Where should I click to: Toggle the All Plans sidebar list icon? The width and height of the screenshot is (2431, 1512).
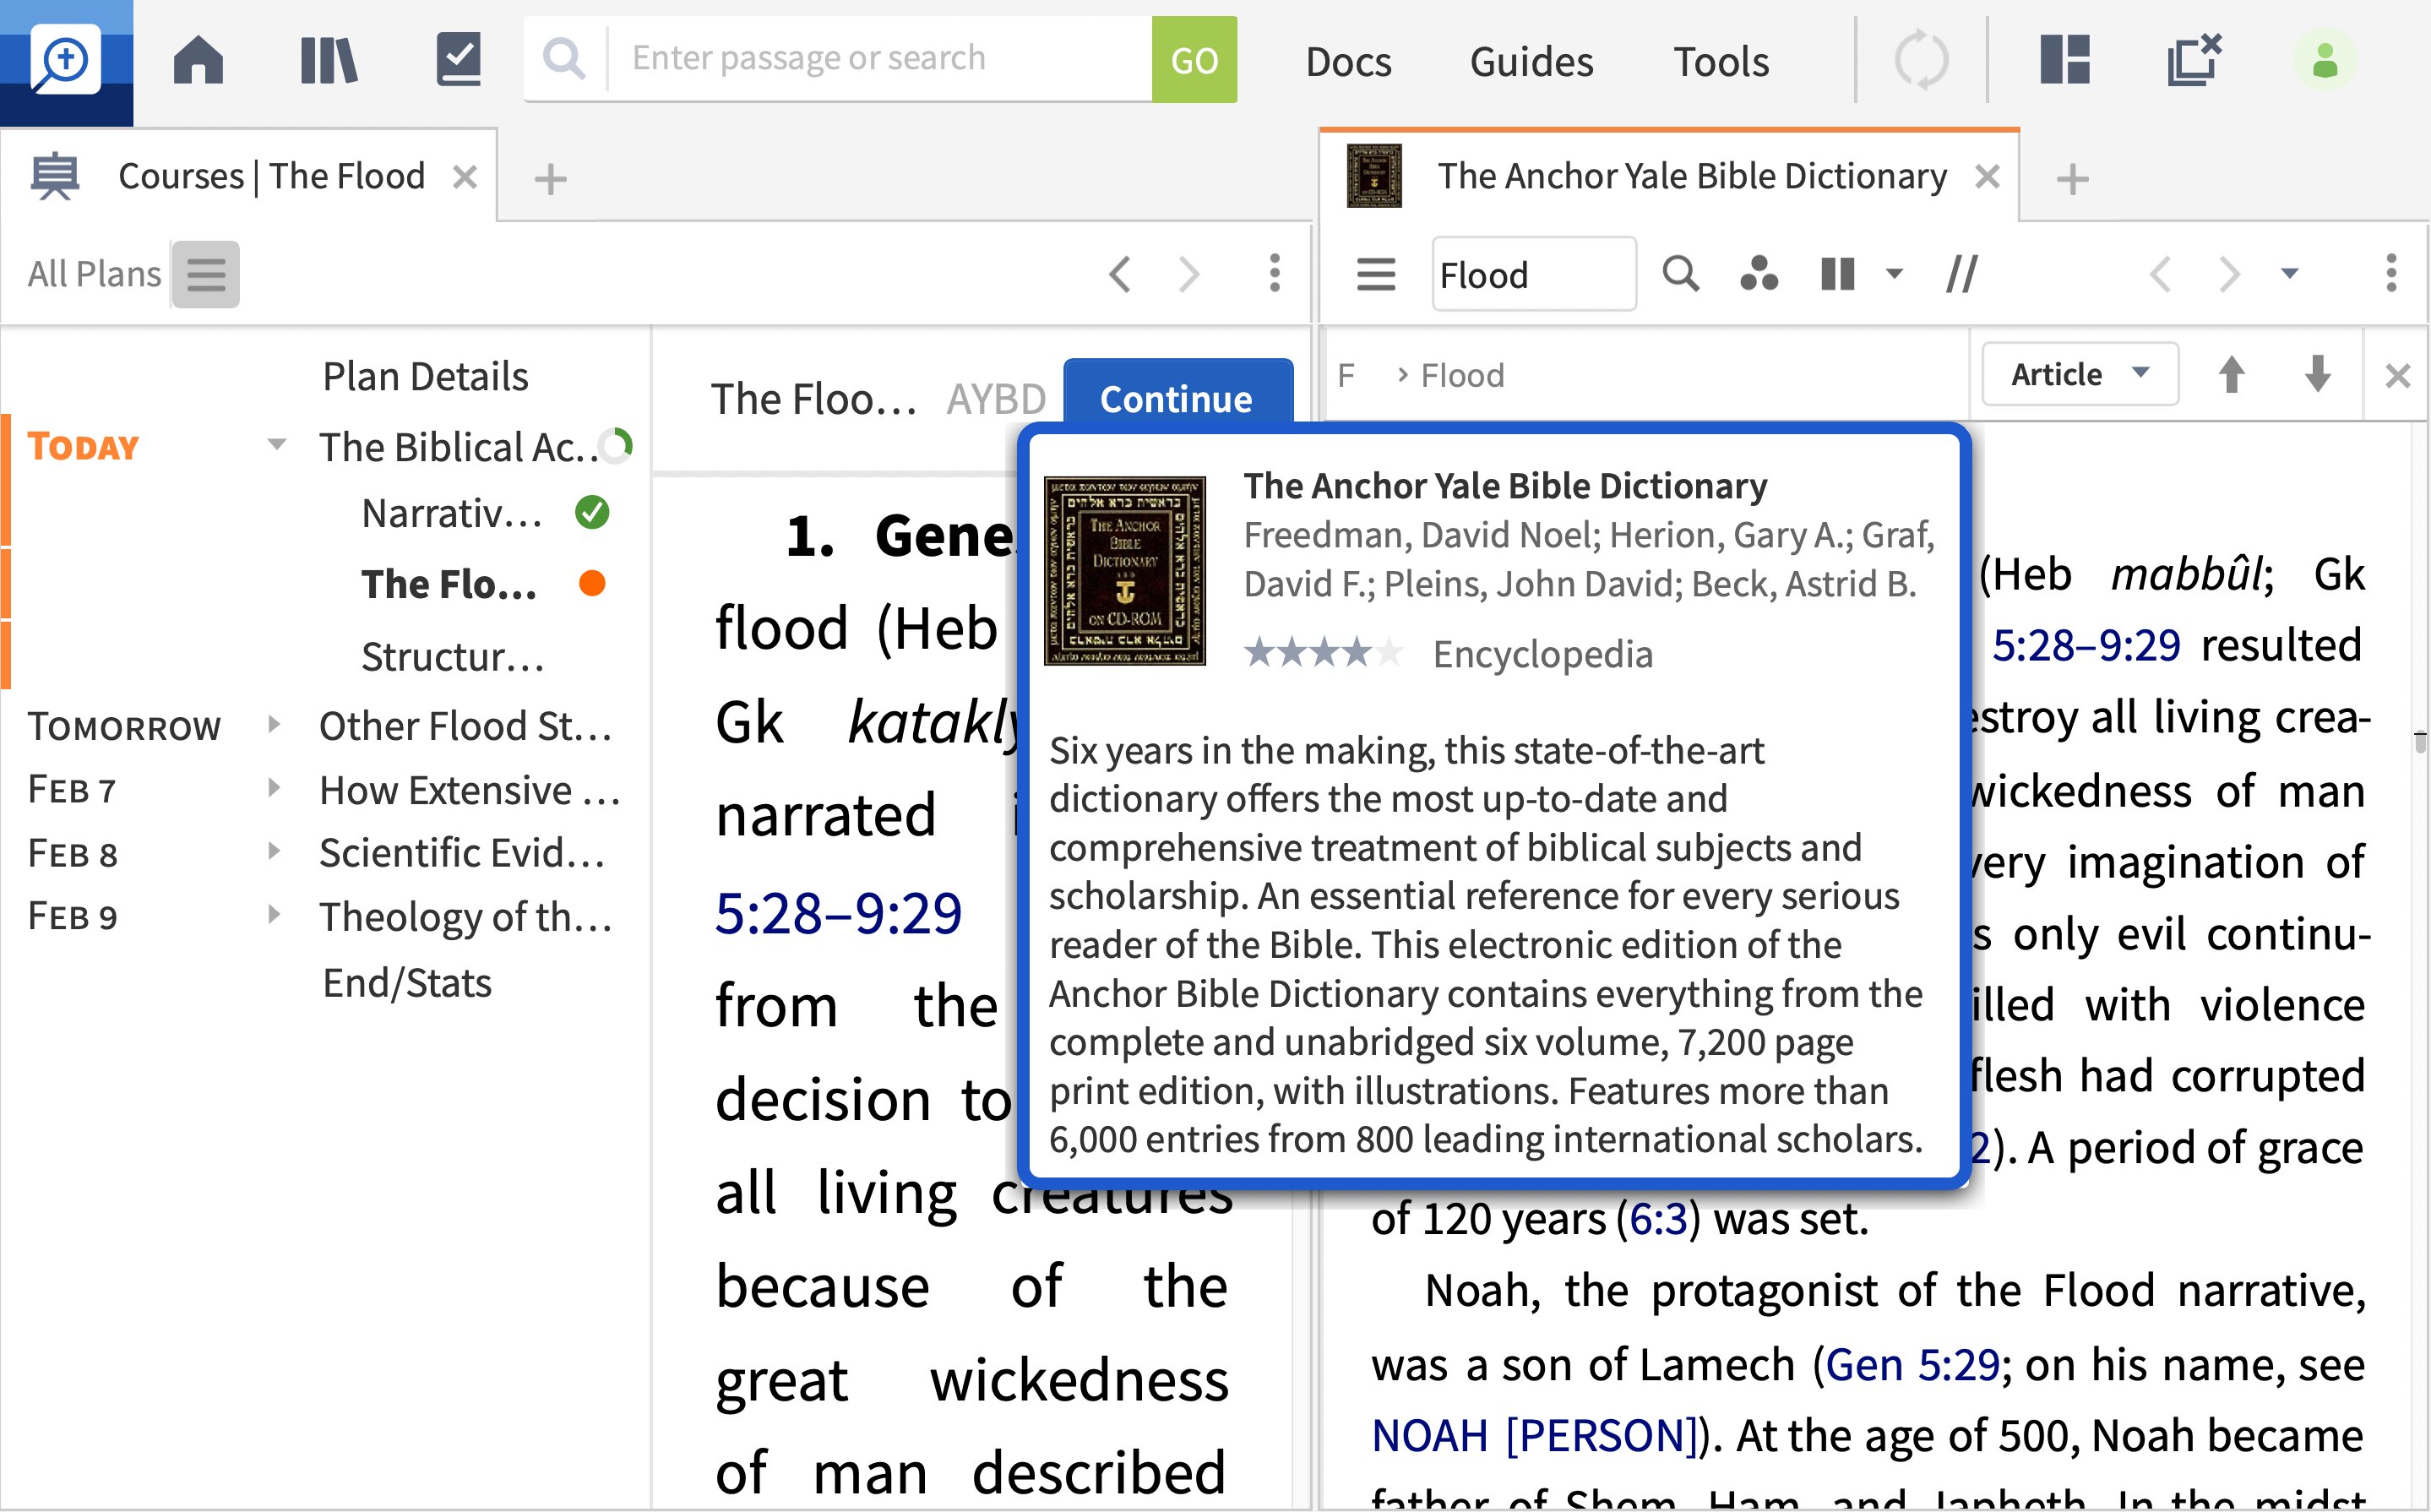(x=206, y=274)
